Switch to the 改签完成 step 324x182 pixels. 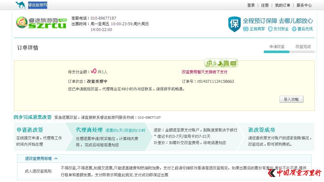[303, 46]
